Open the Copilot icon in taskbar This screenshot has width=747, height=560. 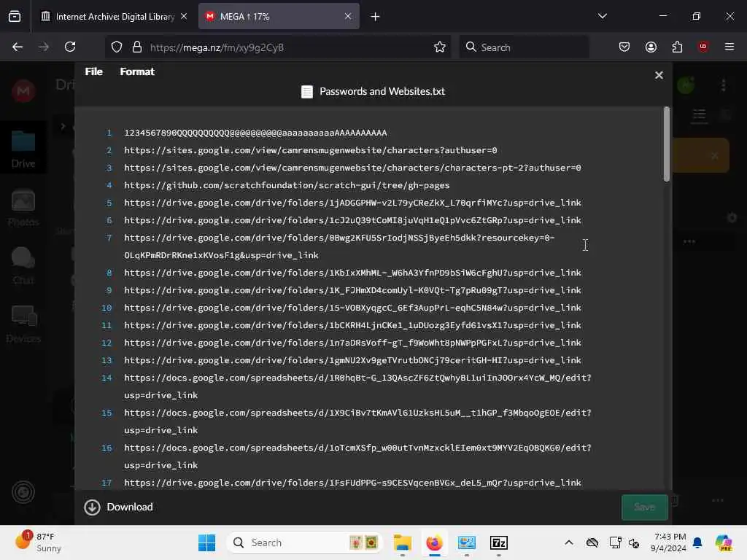coord(723,542)
